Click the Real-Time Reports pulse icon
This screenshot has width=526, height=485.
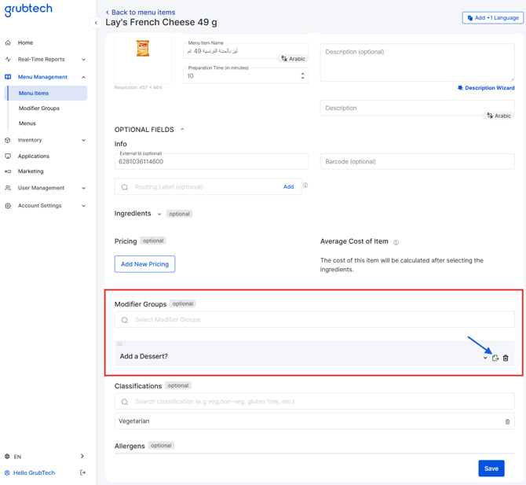[x=8, y=60]
